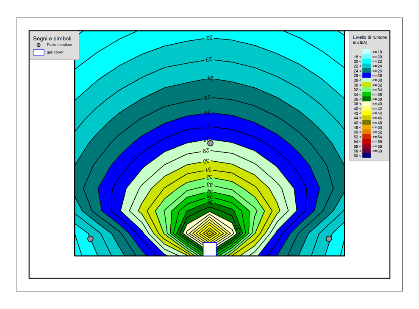
Task: Select the contour label 23
Action: (x=208, y=59)
